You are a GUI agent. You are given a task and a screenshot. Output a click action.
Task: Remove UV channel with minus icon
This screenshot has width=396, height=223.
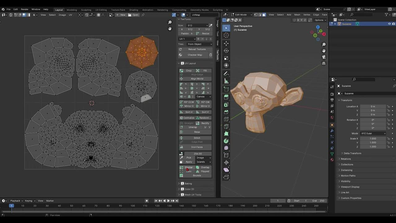[x=202, y=39]
